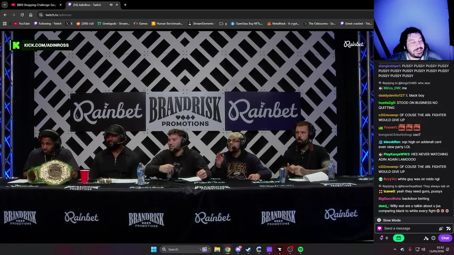Click the Yusset1 chat username
This screenshot has width=454, height=255.
[390, 127]
